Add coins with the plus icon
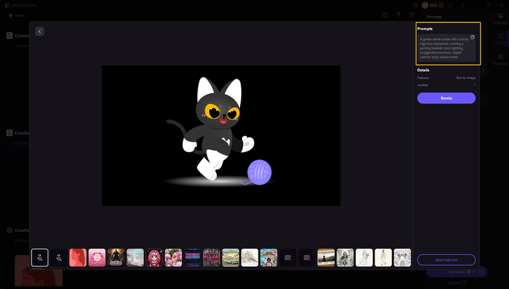 pyautogui.click(x=441, y=5)
